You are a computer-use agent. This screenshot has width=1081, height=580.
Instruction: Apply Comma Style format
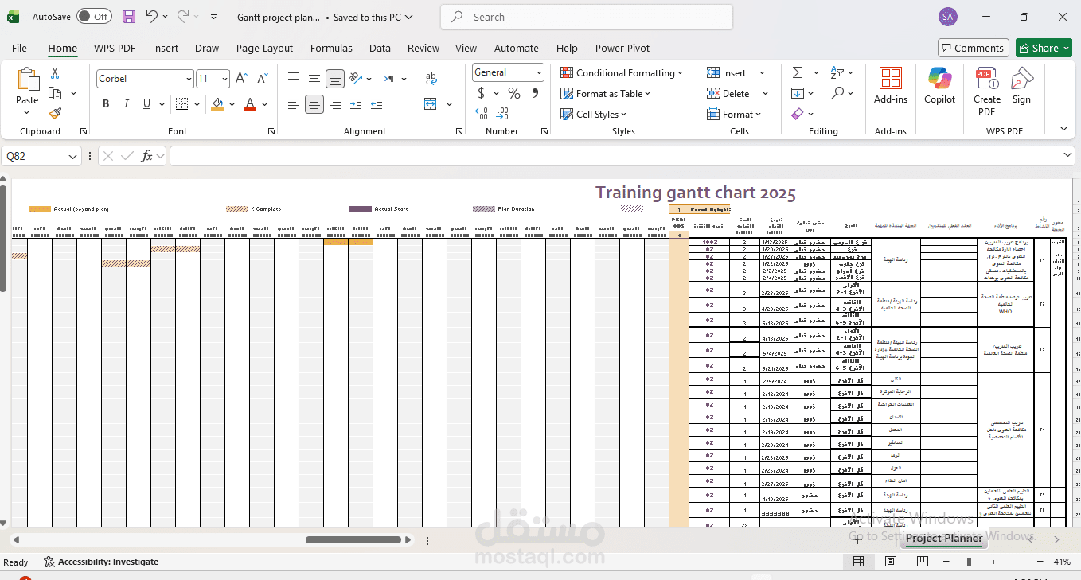click(535, 93)
